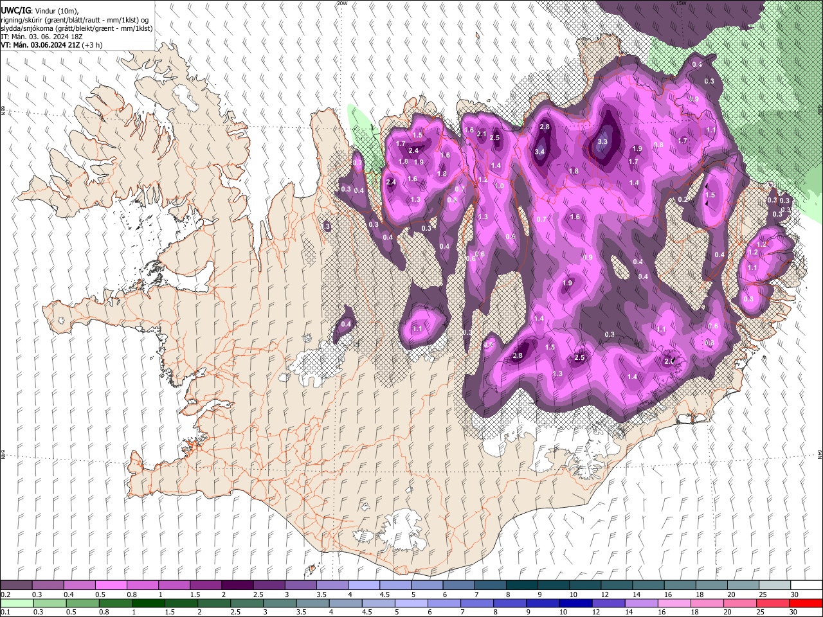Click the 'UWC/IG: Vindur (10m),' title text

pos(41,11)
